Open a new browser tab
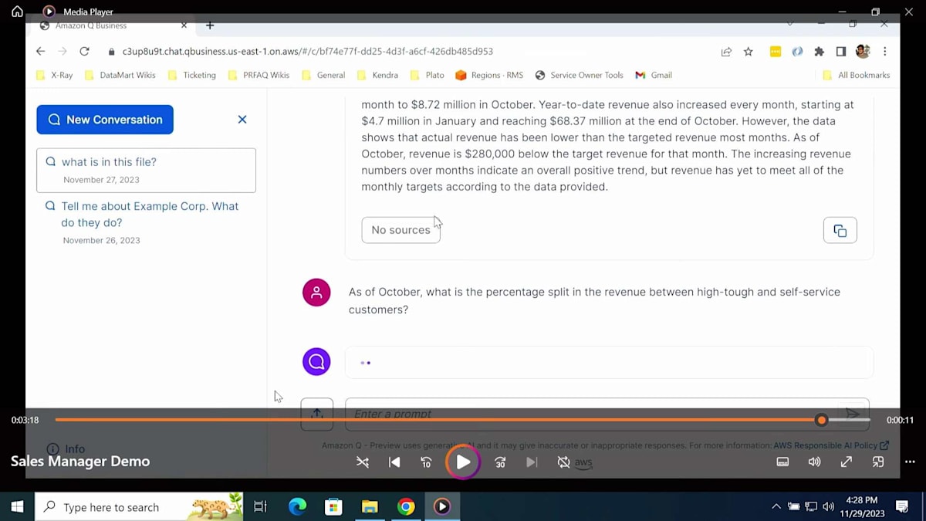 [x=210, y=25]
